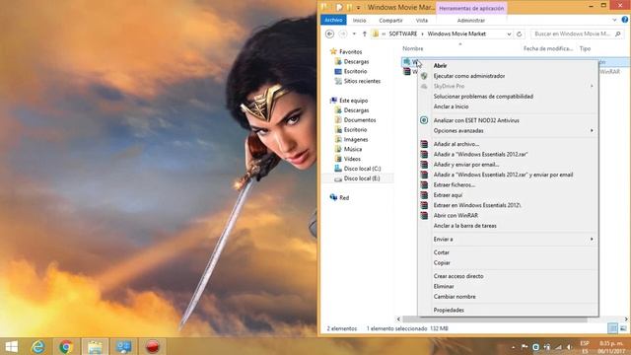Open the Windows Start button
Viewport: 631px width, 355px height.
tap(11, 346)
